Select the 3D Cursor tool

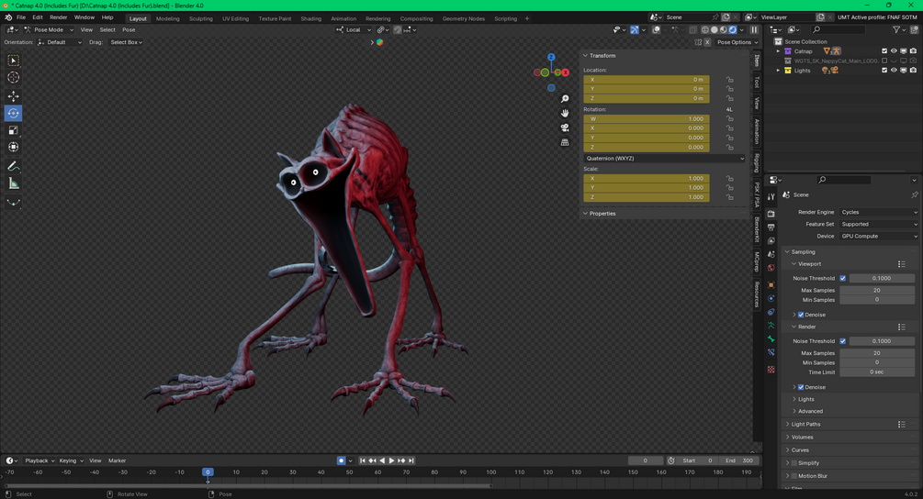click(x=14, y=78)
